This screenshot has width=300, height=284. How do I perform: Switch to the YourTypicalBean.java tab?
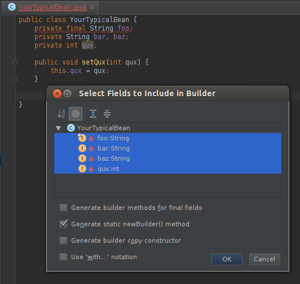[52, 7]
